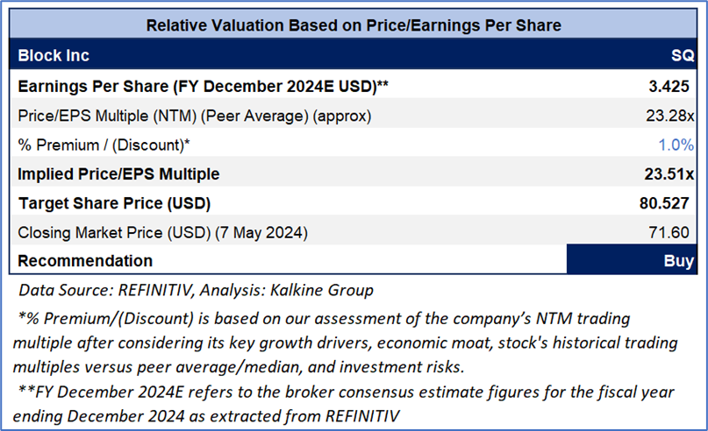Image resolution: width=708 pixels, height=431 pixels.
Task: Click the 3.425 EPS value
Action: 674,88
